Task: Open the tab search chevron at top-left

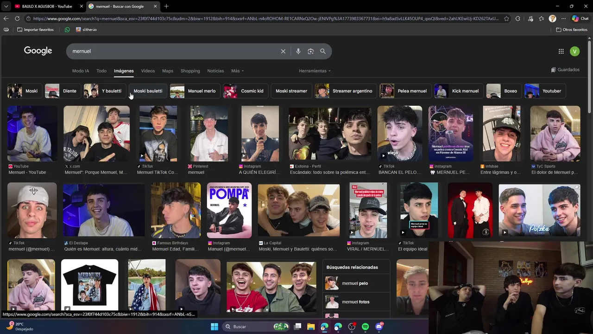Action: 6,6
